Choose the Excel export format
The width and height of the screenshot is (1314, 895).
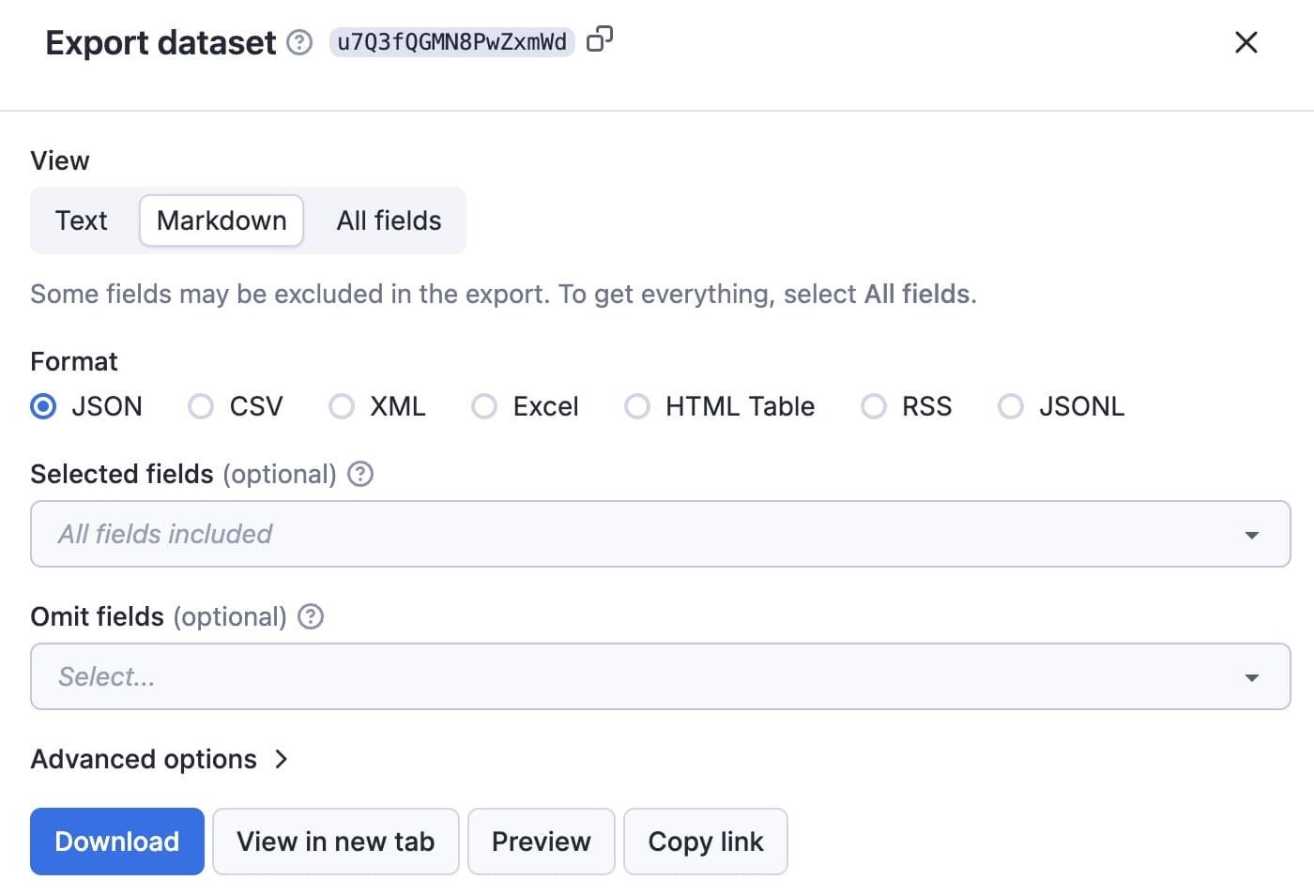[484, 406]
